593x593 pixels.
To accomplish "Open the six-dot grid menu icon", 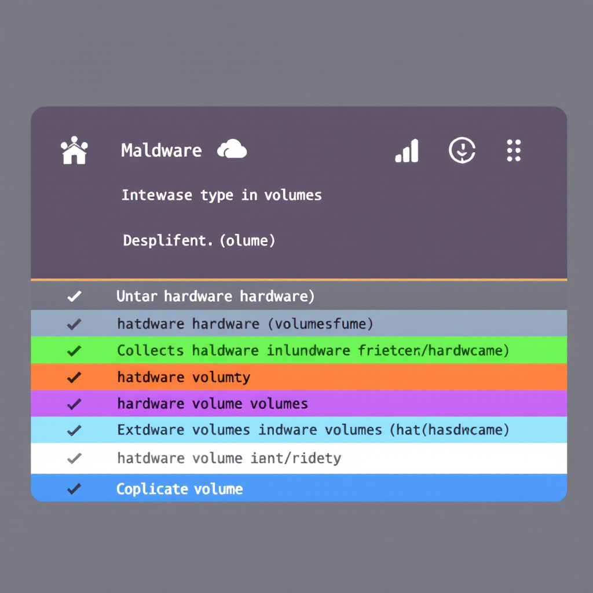I will click(x=514, y=150).
